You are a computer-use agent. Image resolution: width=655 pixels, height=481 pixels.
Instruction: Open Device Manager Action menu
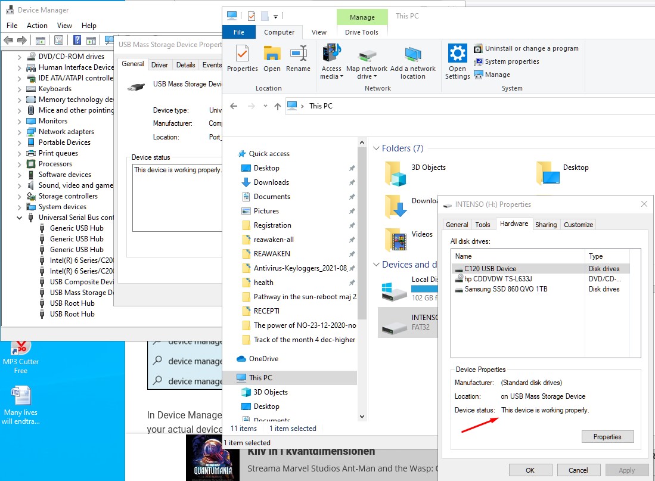pyautogui.click(x=37, y=26)
